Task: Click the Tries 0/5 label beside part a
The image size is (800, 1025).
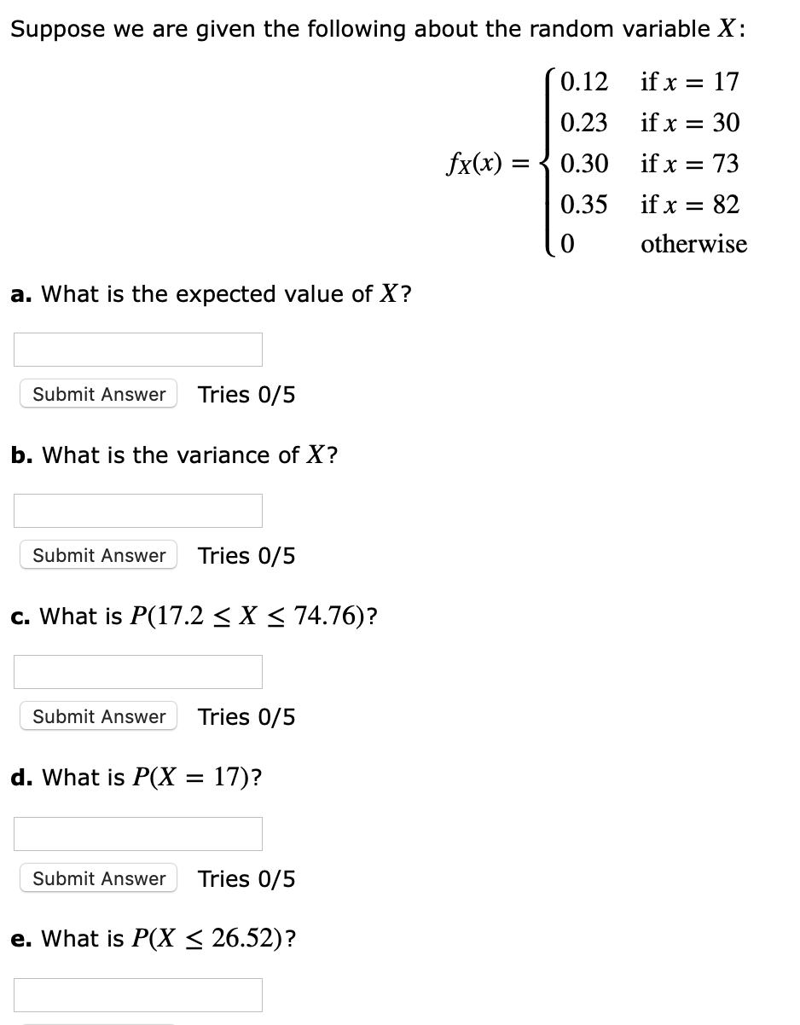Action: click(x=246, y=393)
